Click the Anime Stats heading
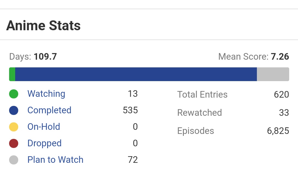Viewport: 298px width, 184px height. [x=44, y=25]
